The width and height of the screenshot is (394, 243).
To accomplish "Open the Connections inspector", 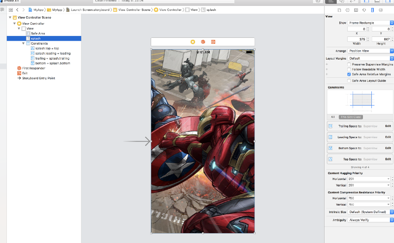I will tap(381, 10).
